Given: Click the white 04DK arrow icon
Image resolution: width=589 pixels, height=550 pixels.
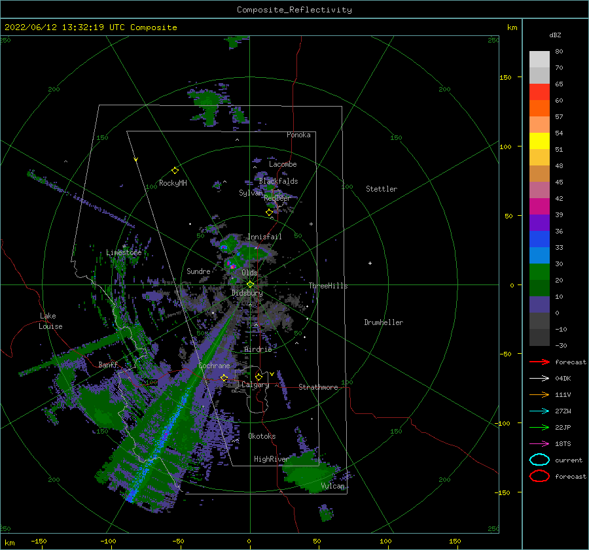Looking at the screenshot, I should tap(539, 379).
